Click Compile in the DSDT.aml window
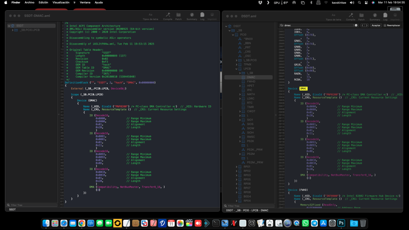The width and height of the screenshot is (409, 230). 351,17
